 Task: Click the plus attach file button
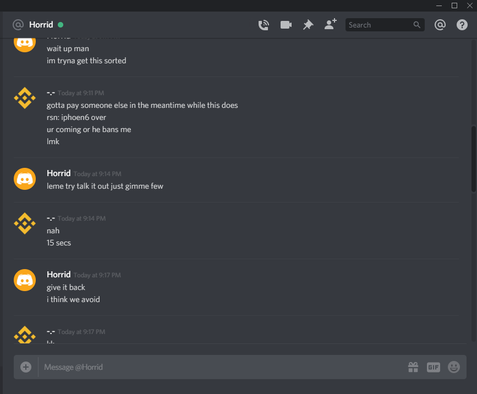coord(26,367)
